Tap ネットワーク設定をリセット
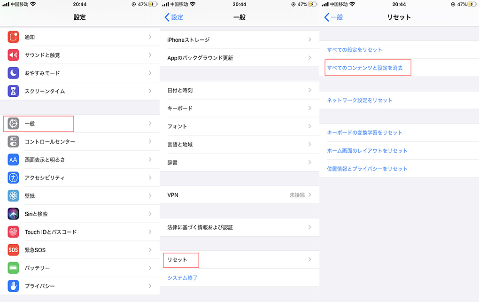The image size is (479, 302). point(359,100)
